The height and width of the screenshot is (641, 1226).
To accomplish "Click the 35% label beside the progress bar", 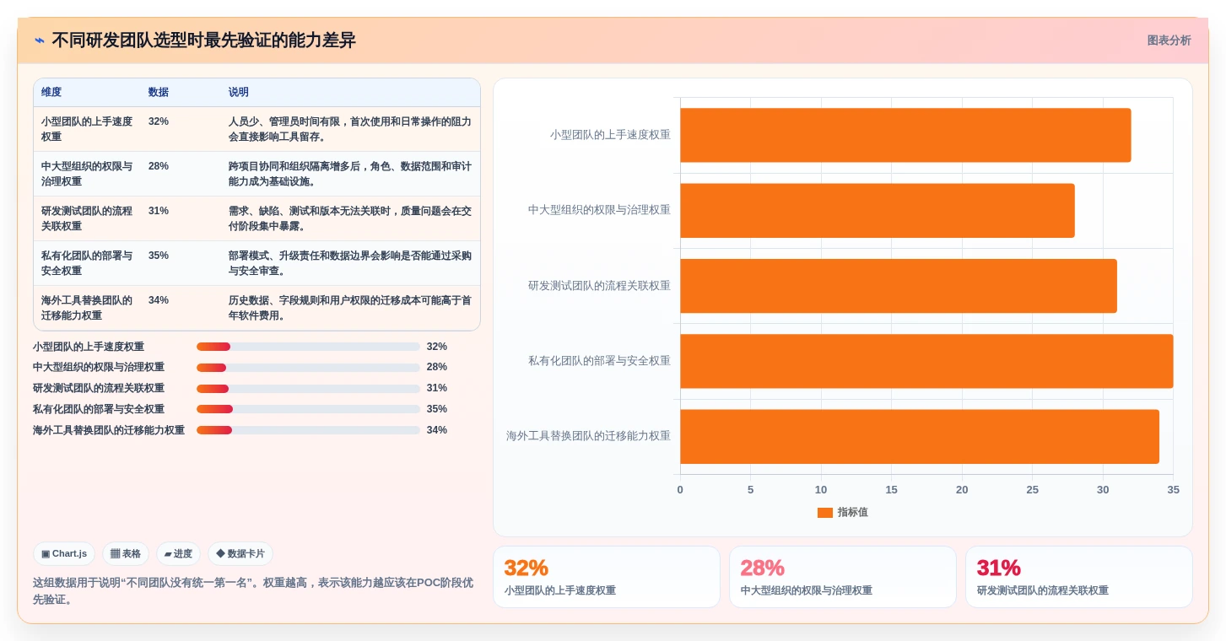I will (x=437, y=409).
